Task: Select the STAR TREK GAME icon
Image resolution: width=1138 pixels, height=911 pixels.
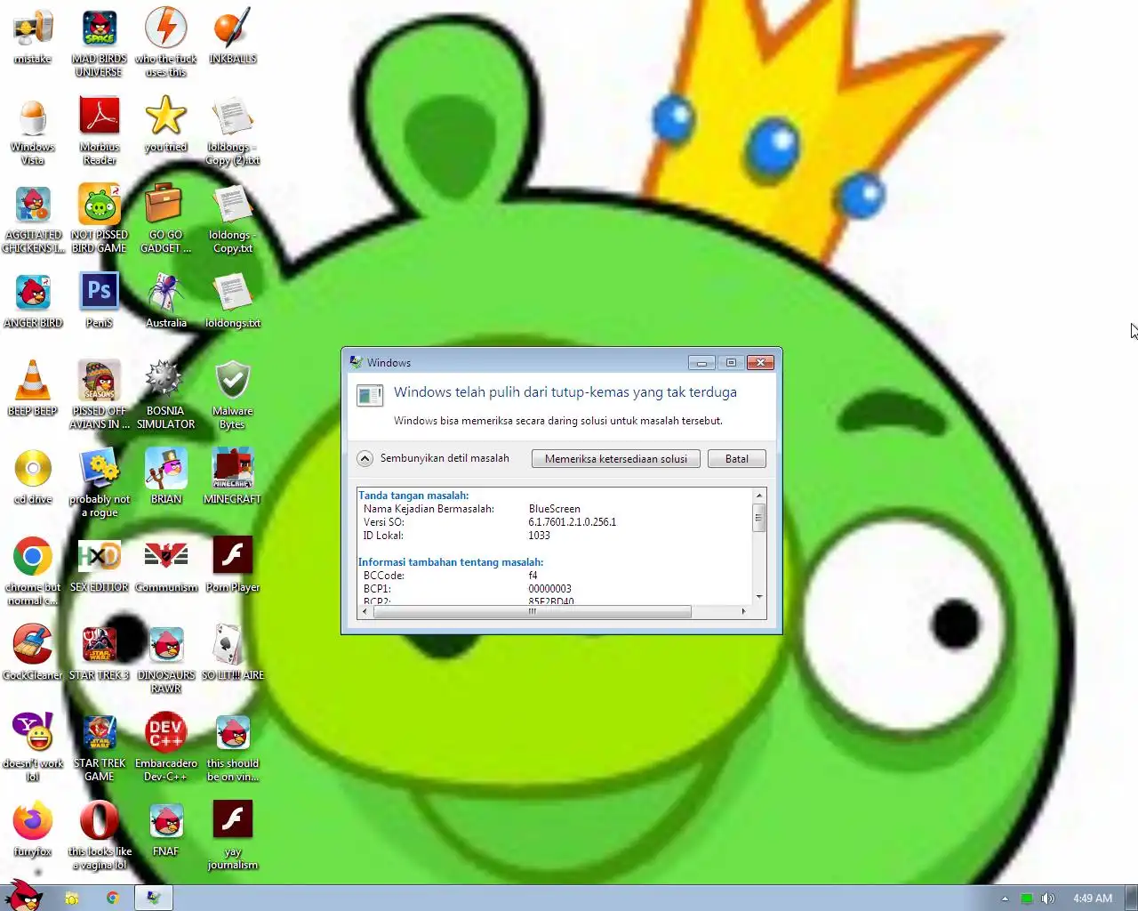Action: coord(100,746)
